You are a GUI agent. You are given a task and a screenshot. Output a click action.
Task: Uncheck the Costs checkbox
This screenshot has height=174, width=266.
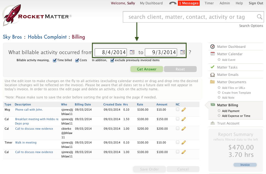point(77,60)
